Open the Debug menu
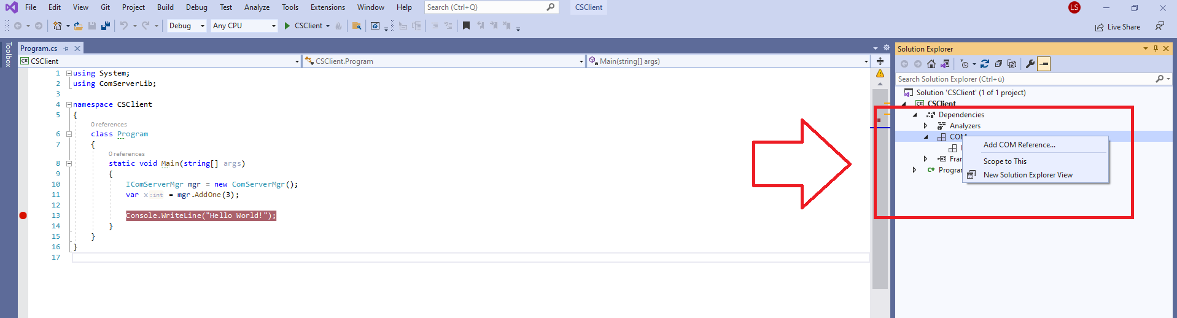The image size is (1177, 318). (196, 7)
